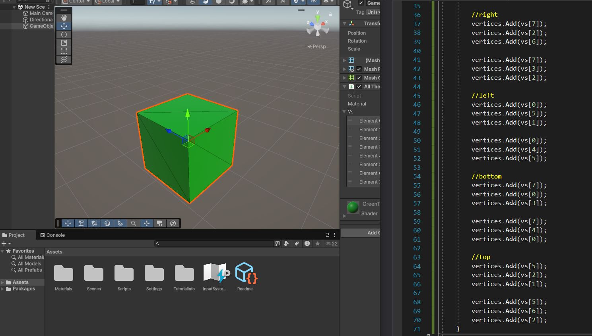Click the Search magnifier overlay icon
This screenshot has height=336, width=592.
(x=134, y=223)
